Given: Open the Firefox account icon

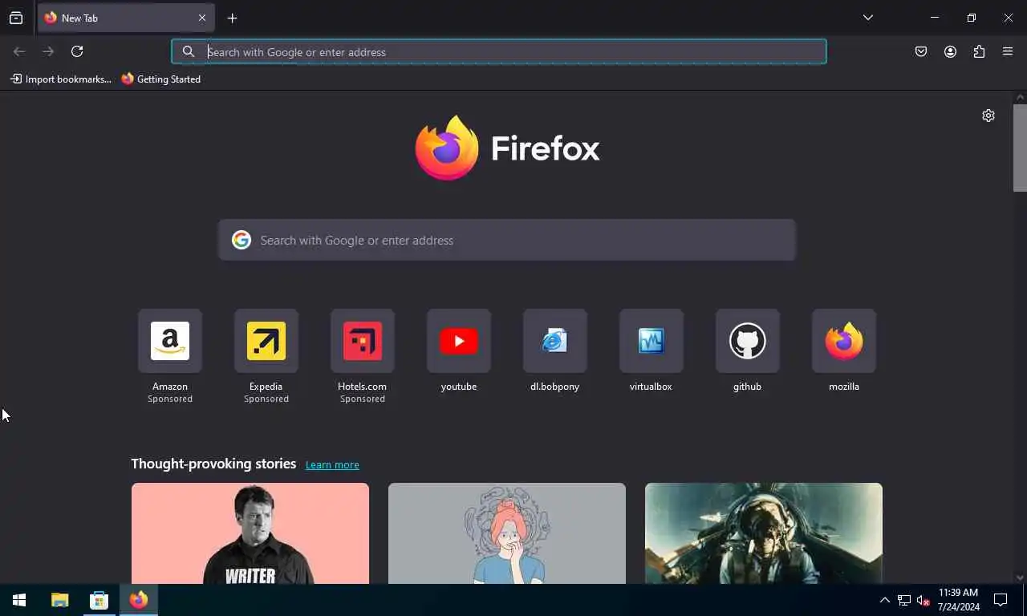Looking at the screenshot, I should [x=950, y=51].
